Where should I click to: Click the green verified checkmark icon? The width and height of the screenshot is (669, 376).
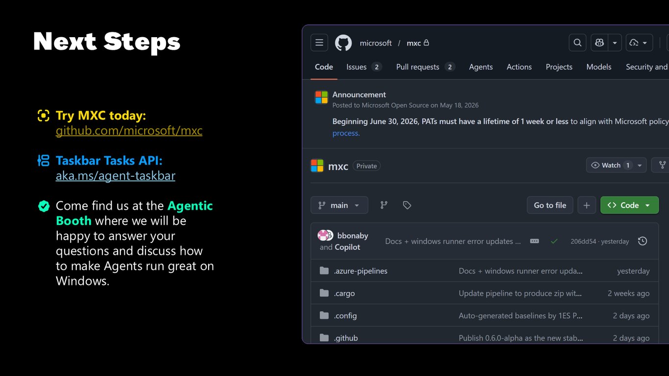(x=44, y=206)
